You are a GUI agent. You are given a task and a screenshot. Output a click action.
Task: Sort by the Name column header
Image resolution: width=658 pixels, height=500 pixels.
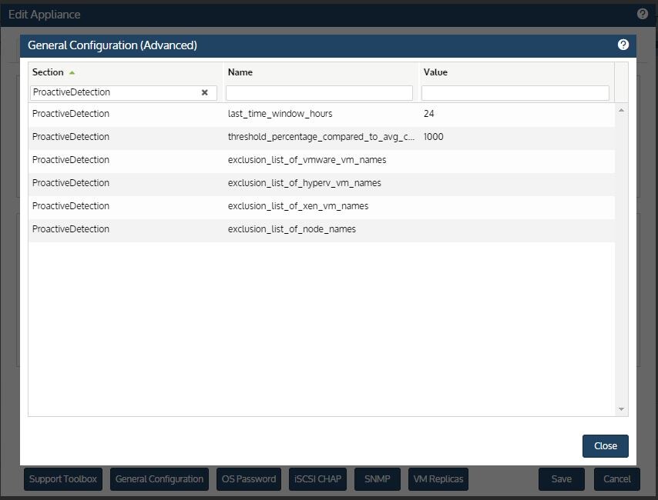(240, 72)
